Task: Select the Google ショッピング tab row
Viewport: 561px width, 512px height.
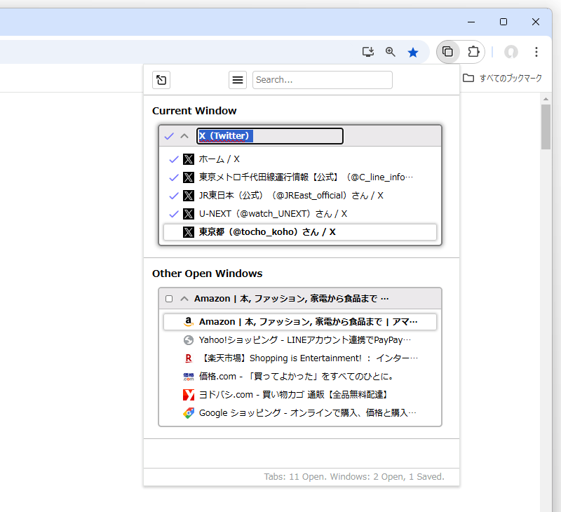Action: point(300,413)
